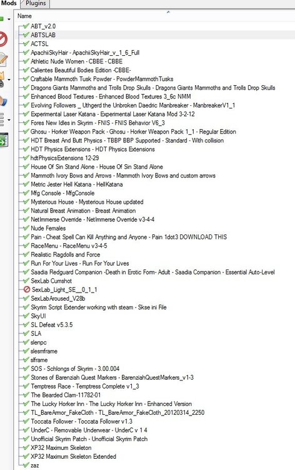Open the dropdown arrow beside list view icon
The height and width of the screenshot is (470, 295).
pos(9,120)
